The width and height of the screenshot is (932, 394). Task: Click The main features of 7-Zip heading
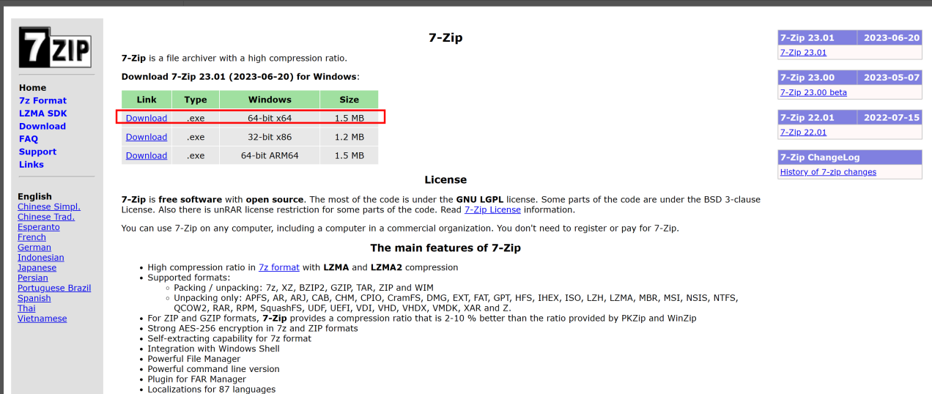click(x=445, y=248)
